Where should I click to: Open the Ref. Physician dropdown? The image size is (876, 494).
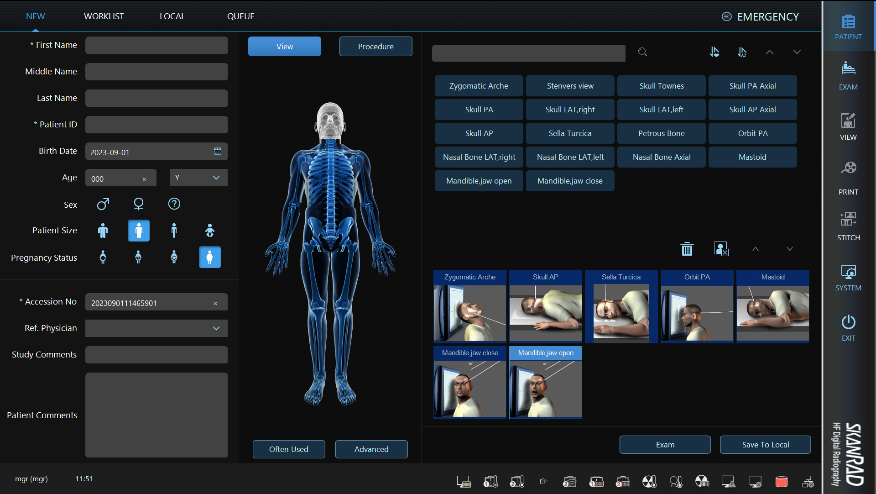tap(216, 328)
